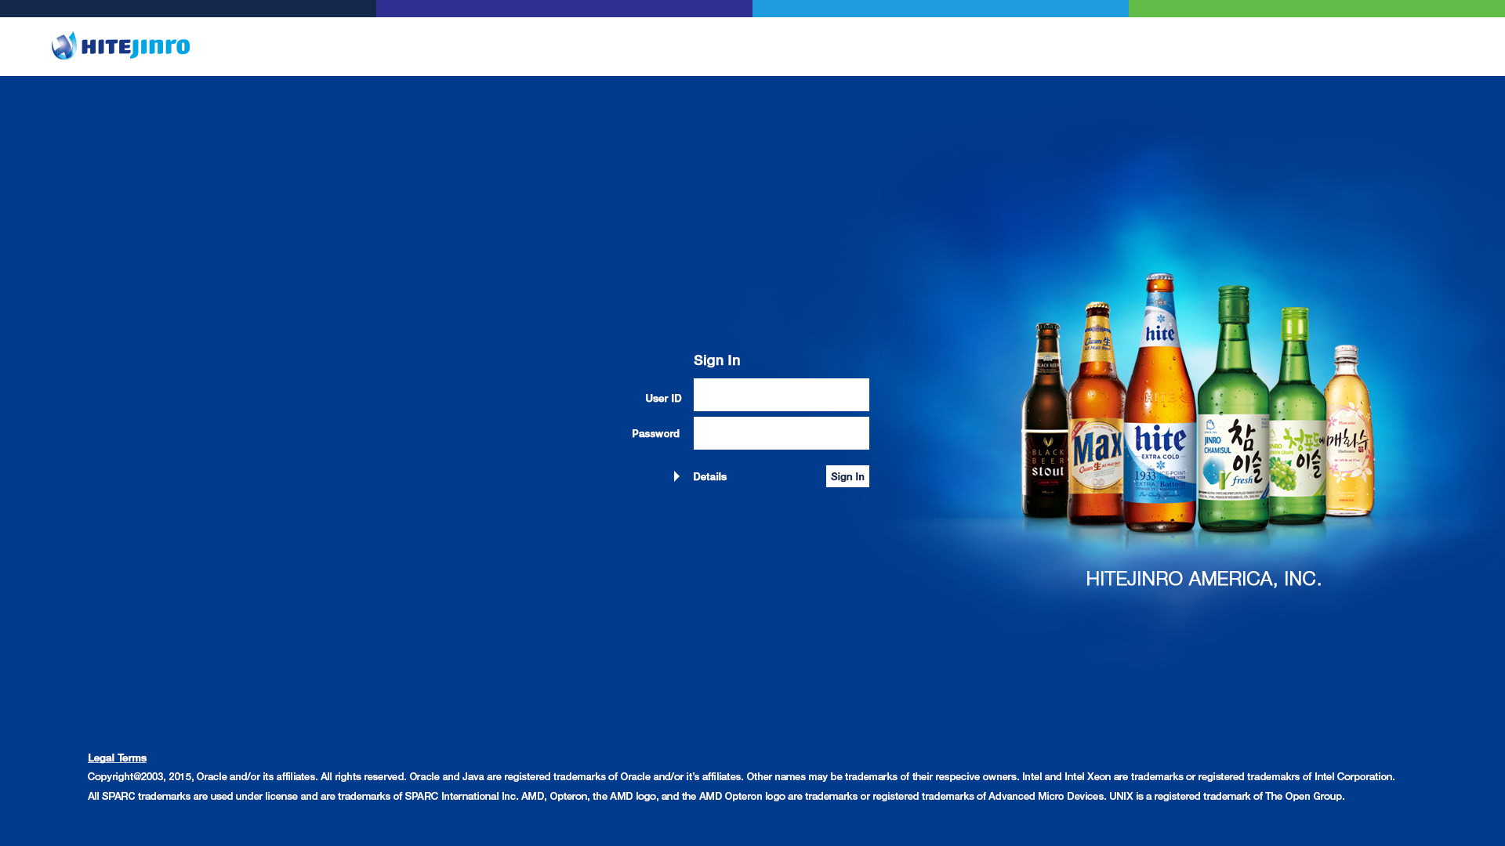Focus the Password input field
This screenshot has width=1505, height=846.
[781, 433]
